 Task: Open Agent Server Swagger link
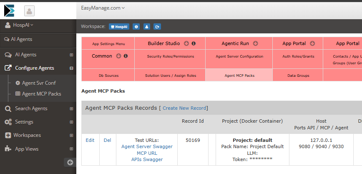pos(147,146)
